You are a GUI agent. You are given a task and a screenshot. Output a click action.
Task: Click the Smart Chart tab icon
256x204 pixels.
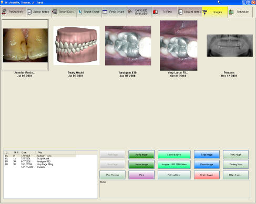[80, 12]
